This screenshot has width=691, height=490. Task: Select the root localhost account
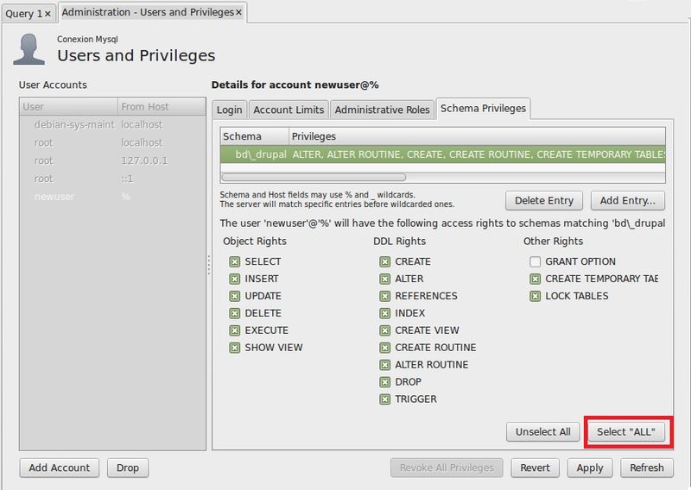[113, 143]
